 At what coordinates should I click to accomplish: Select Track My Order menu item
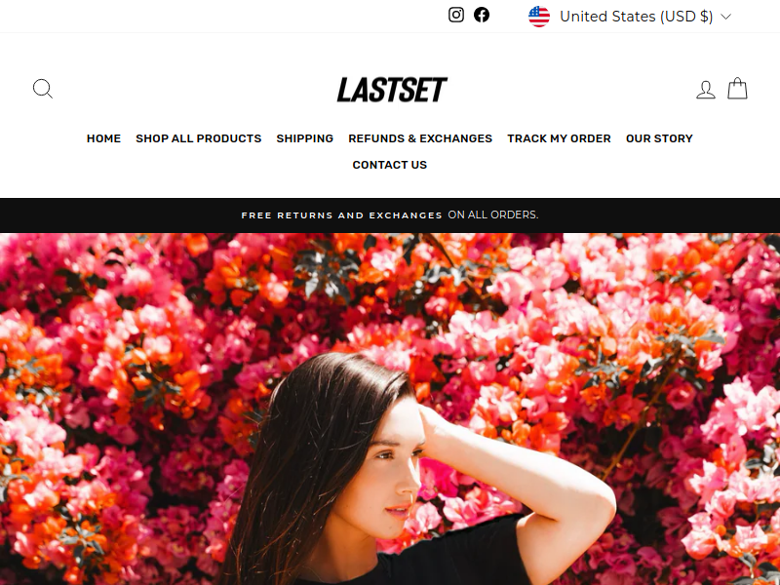pos(559,138)
